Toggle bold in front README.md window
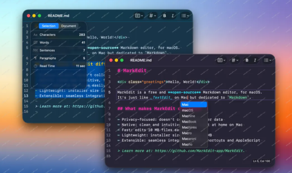The height and width of the screenshot is (173, 292). pyautogui.click(x=247, y=60)
